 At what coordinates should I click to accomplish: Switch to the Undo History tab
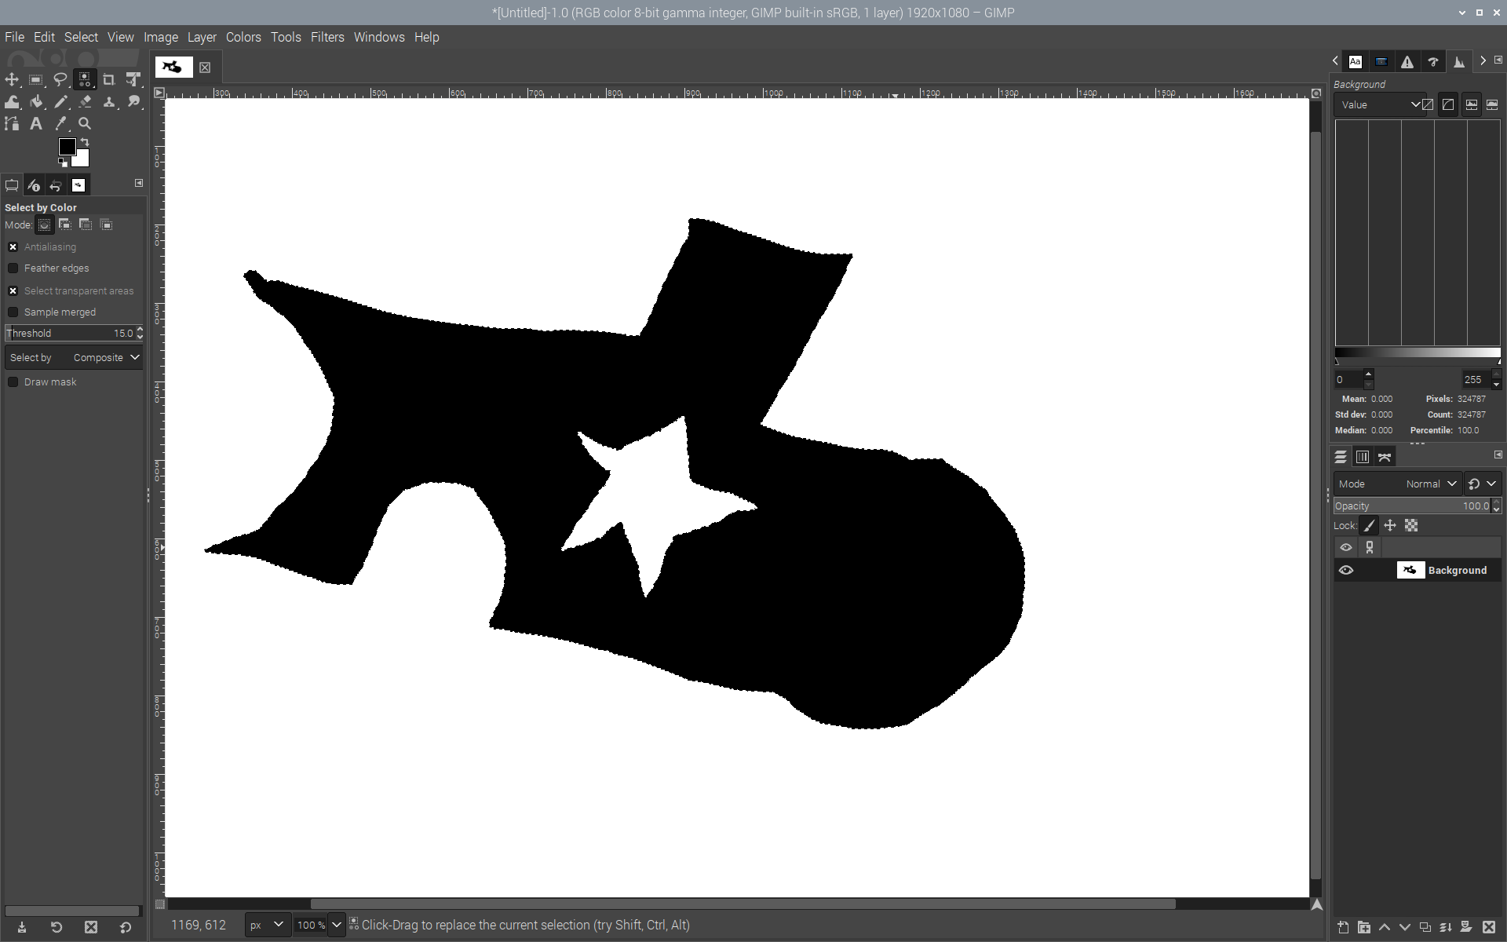[x=56, y=185]
